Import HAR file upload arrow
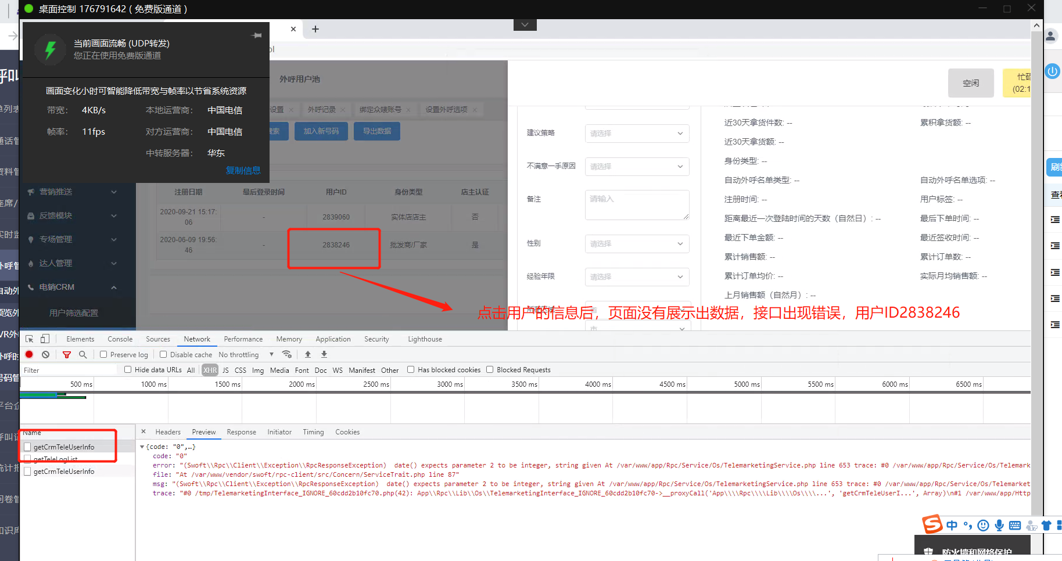 click(308, 354)
